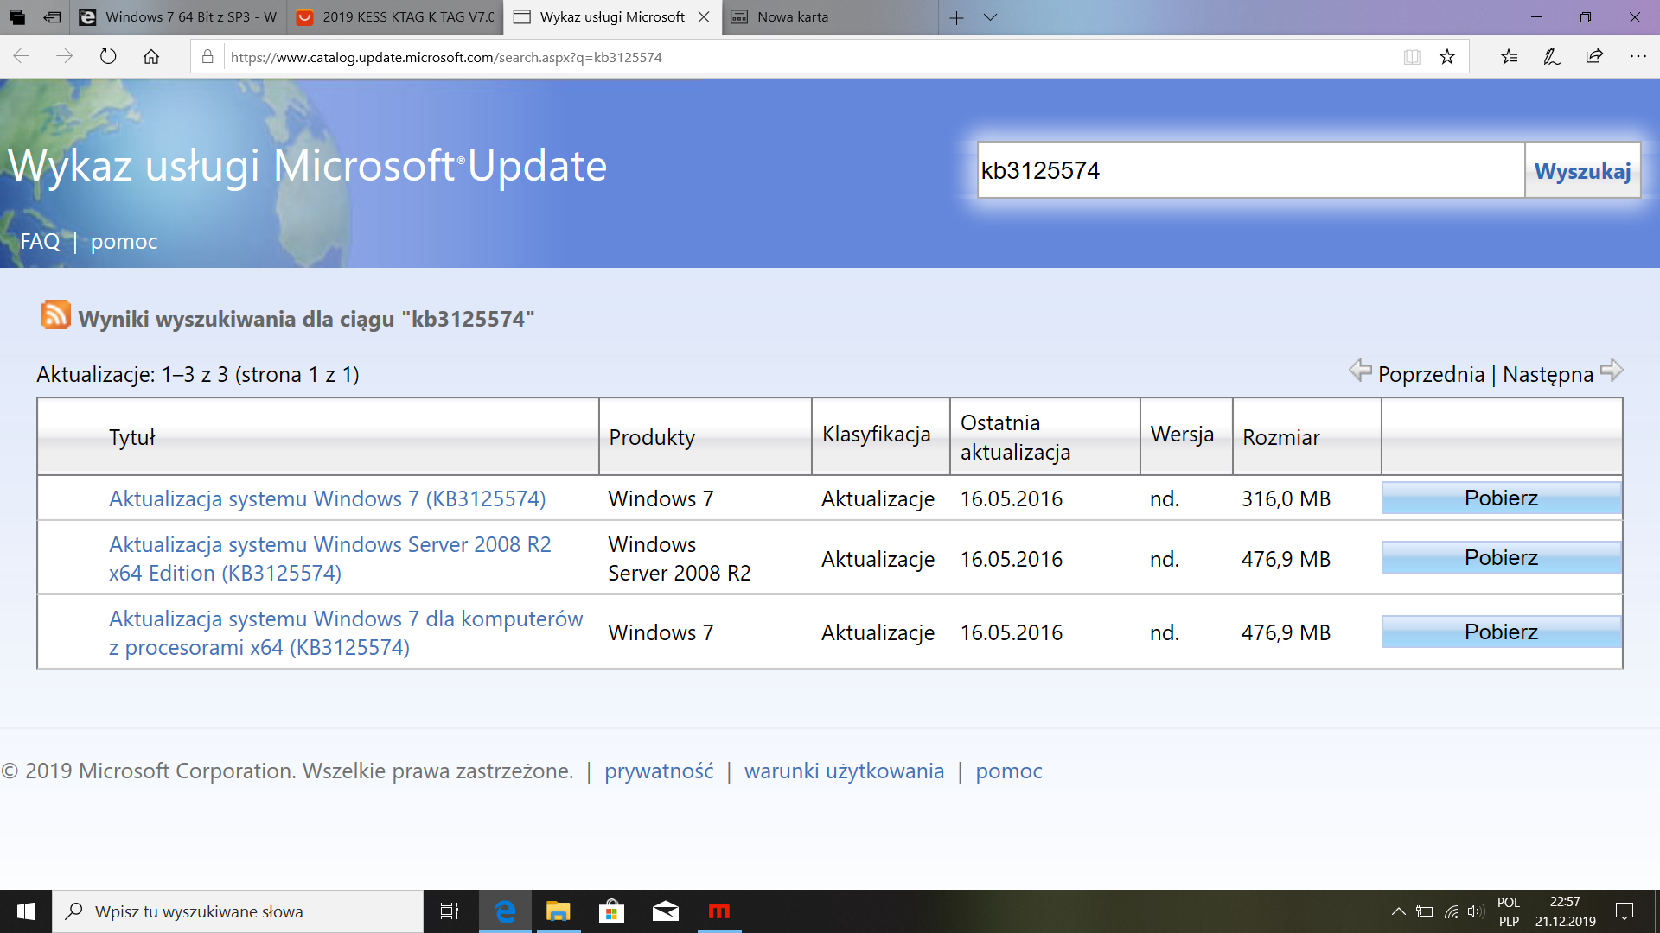The height and width of the screenshot is (933, 1660).
Task: Click Pobierz for the 316,0 MB update
Action: click(x=1501, y=498)
